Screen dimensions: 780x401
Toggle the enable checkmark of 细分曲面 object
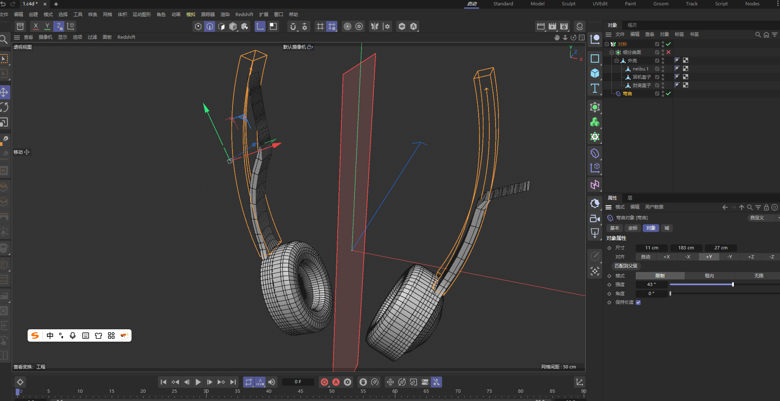[668, 52]
